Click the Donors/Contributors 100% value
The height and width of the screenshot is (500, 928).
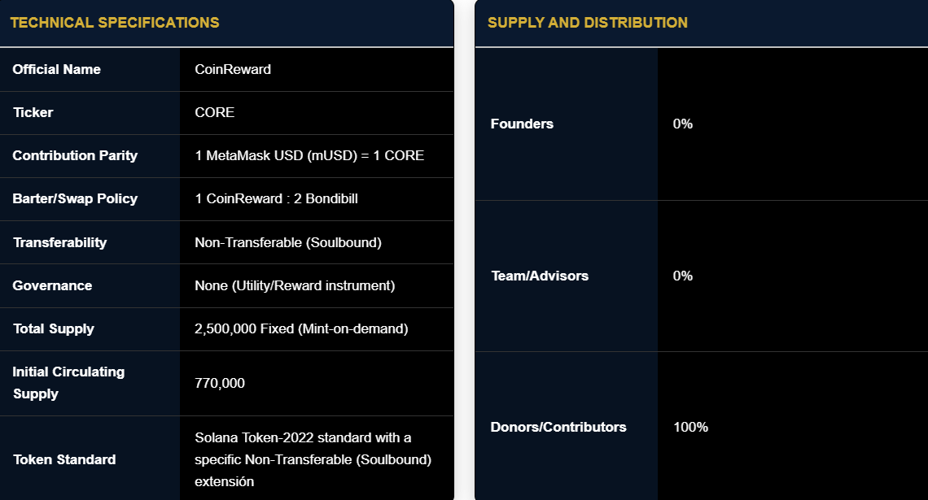(690, 428)
